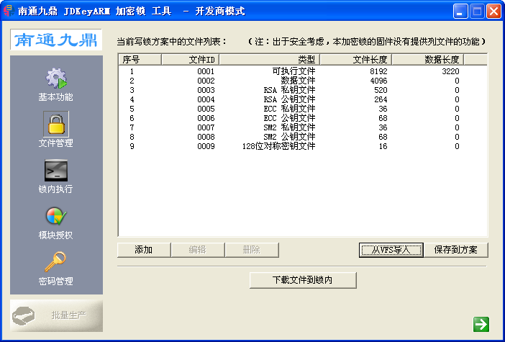Screen dimensions: 505x342
Task: Click the 基本功能 label
Action: coord(55,97)
